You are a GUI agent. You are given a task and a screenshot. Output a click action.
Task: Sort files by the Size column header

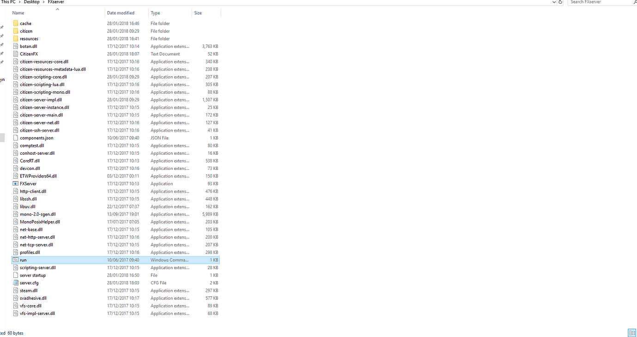[198, 12]
